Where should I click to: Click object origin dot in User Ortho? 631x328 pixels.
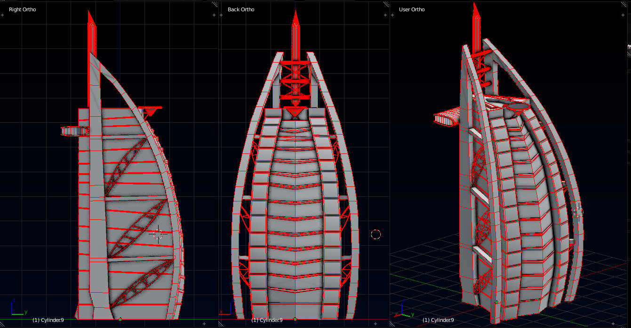(x=496, y=302)
